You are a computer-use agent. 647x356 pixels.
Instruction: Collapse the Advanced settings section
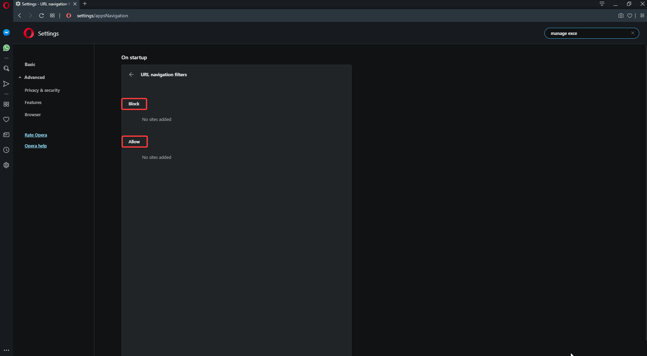(35, 77)
